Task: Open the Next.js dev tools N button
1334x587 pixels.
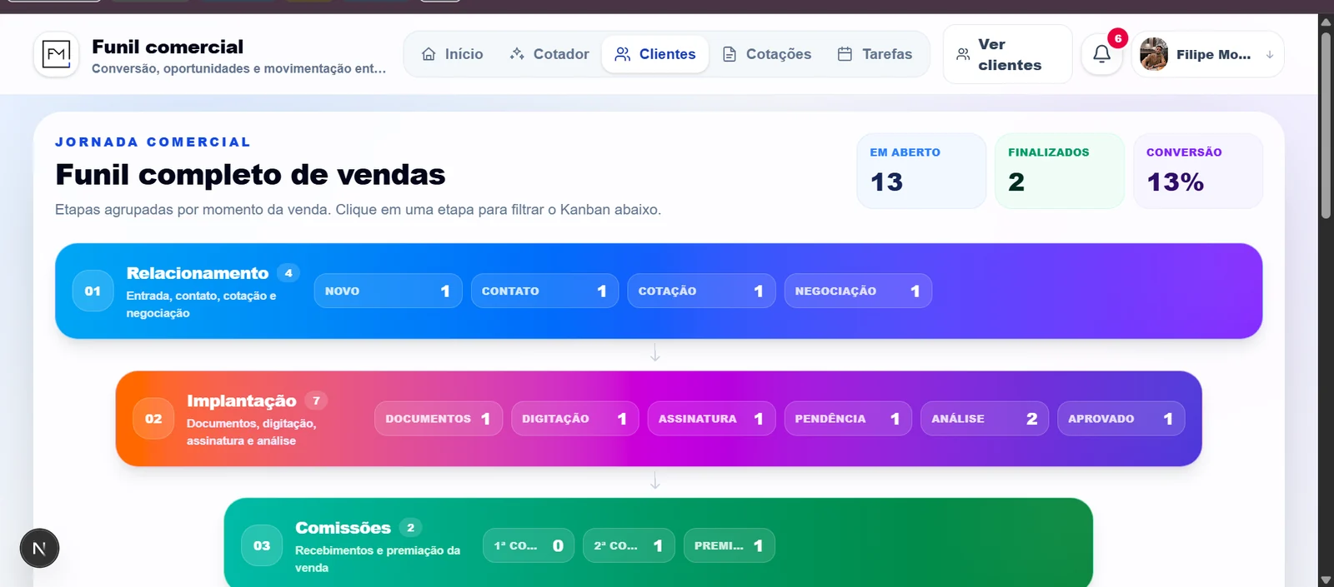Action: click(39, 549)
